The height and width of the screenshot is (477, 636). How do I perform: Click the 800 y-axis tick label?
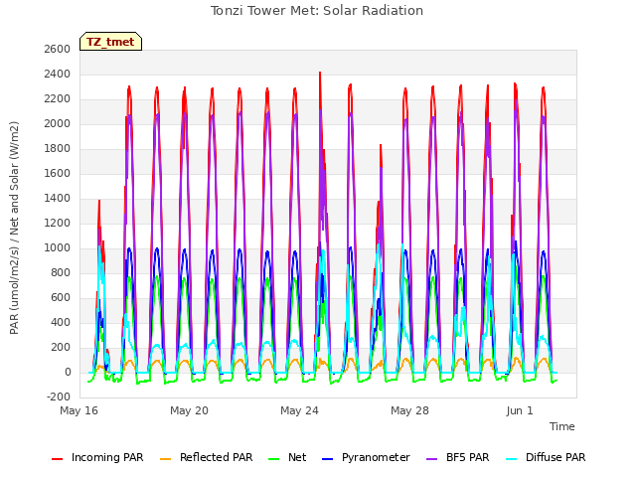61,273
